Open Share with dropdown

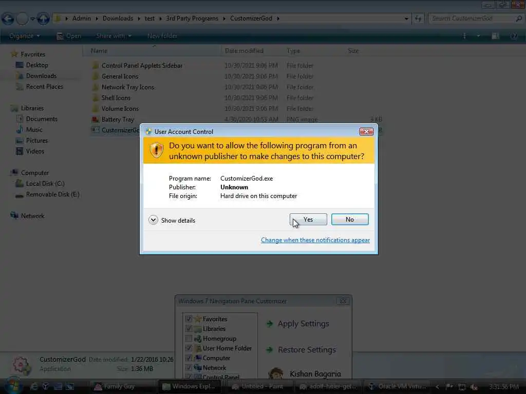pyautogui.click(x=114, y=36)
